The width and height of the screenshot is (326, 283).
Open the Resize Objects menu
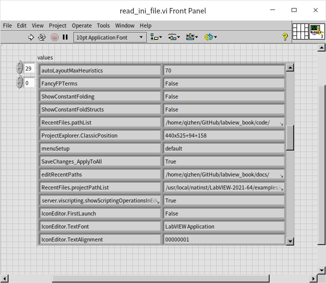192,37
